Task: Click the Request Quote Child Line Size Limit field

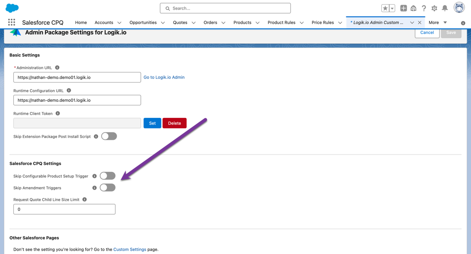Action: 64,209
